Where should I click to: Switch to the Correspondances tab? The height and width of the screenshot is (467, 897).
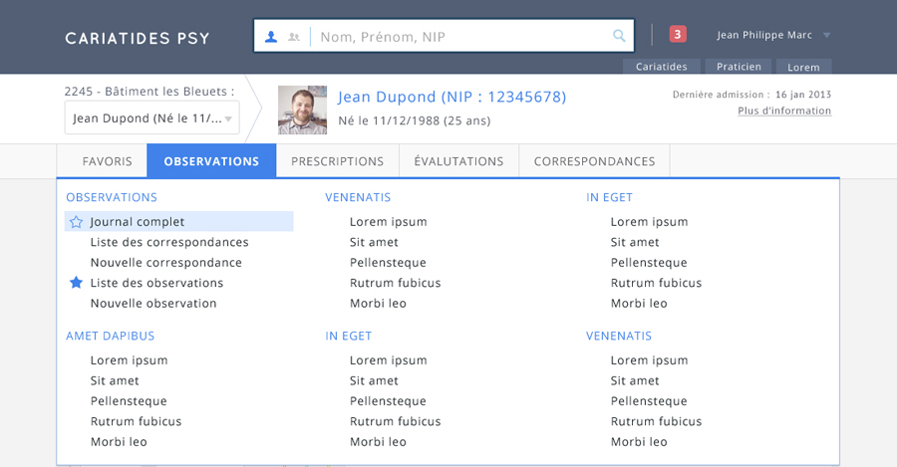[x=594, y=161]
